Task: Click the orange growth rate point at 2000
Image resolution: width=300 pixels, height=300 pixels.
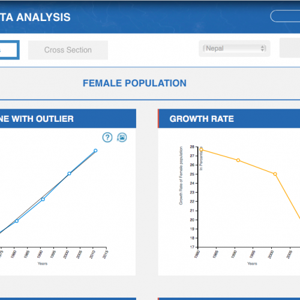Action: pos(275,174)
